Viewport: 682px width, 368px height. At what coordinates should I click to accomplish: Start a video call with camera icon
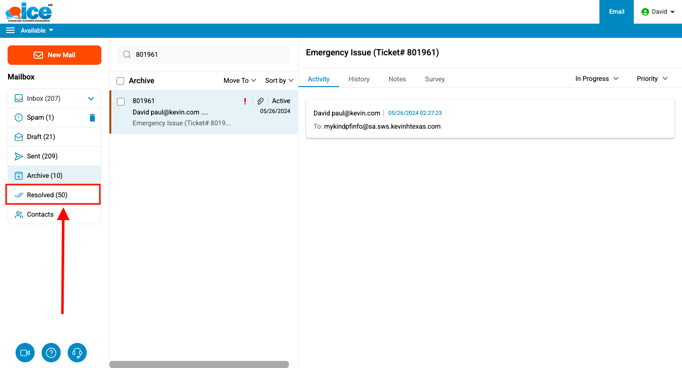coord(25,353)
